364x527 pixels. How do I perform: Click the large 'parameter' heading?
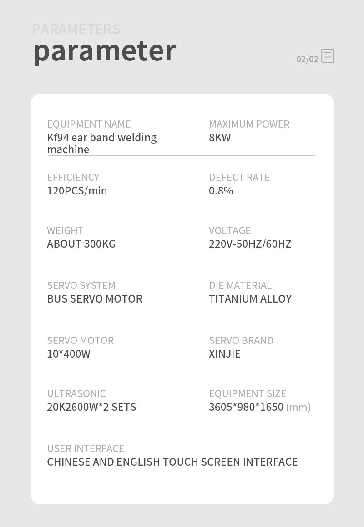pyautogui.click(x=105, y=52)
